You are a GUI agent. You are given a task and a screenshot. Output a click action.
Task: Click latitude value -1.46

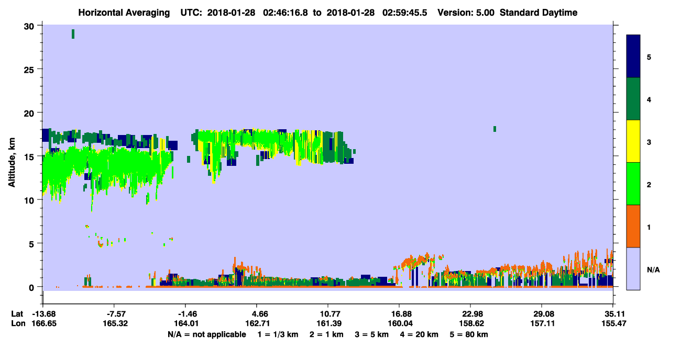(186, 313)
